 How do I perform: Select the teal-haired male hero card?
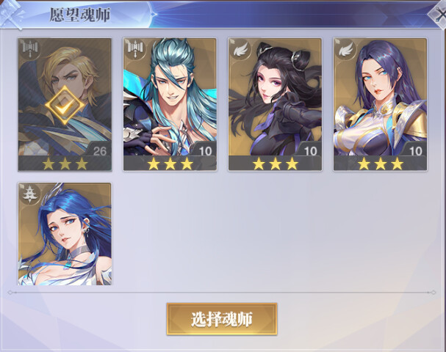tap(170, 104)
